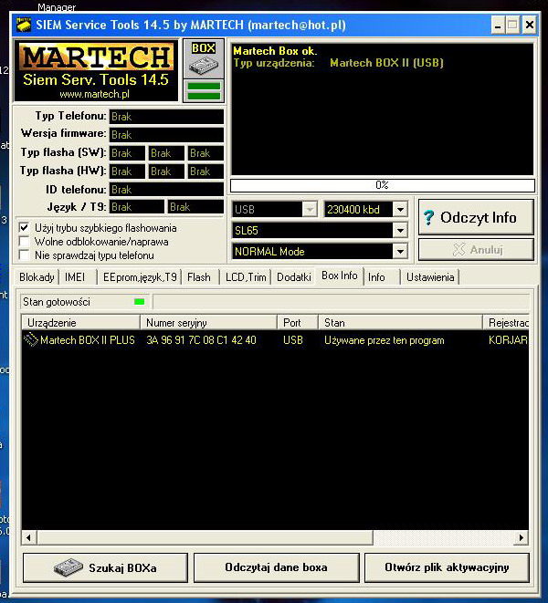Open the SL65 phone model dropdown
This screenshot has width=548, height=603.
[x=400, y=231]
